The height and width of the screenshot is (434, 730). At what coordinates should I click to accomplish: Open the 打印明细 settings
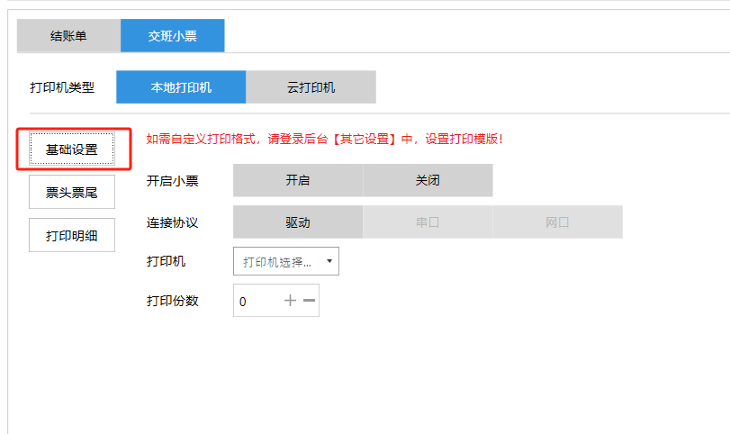[x=72, y=236]
